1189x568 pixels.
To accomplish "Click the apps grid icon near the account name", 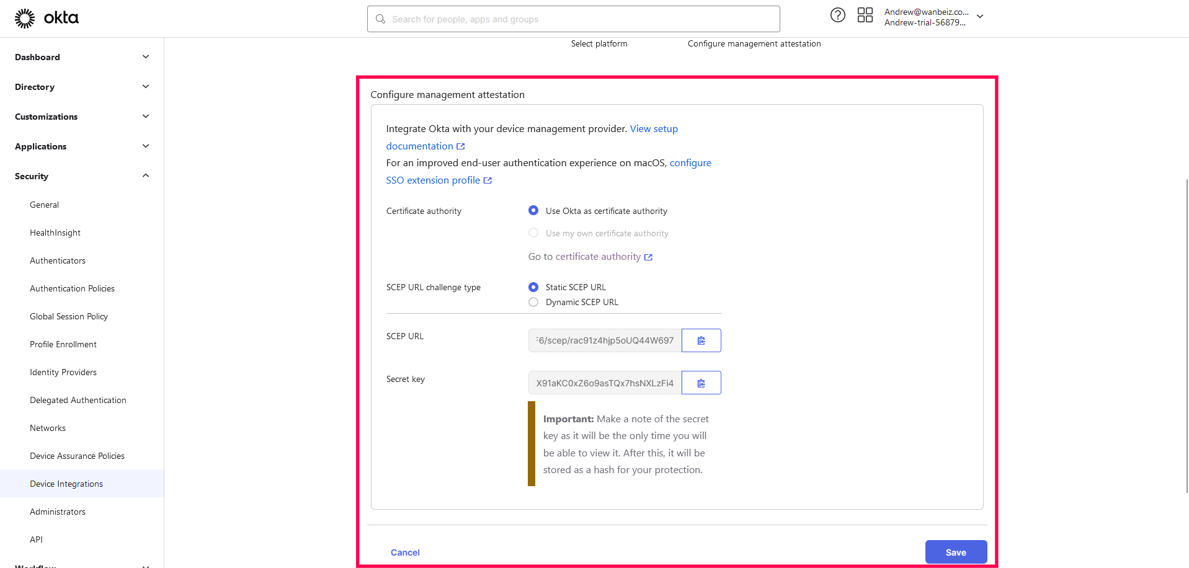I will pyautogui.click(x=865, y=15).
